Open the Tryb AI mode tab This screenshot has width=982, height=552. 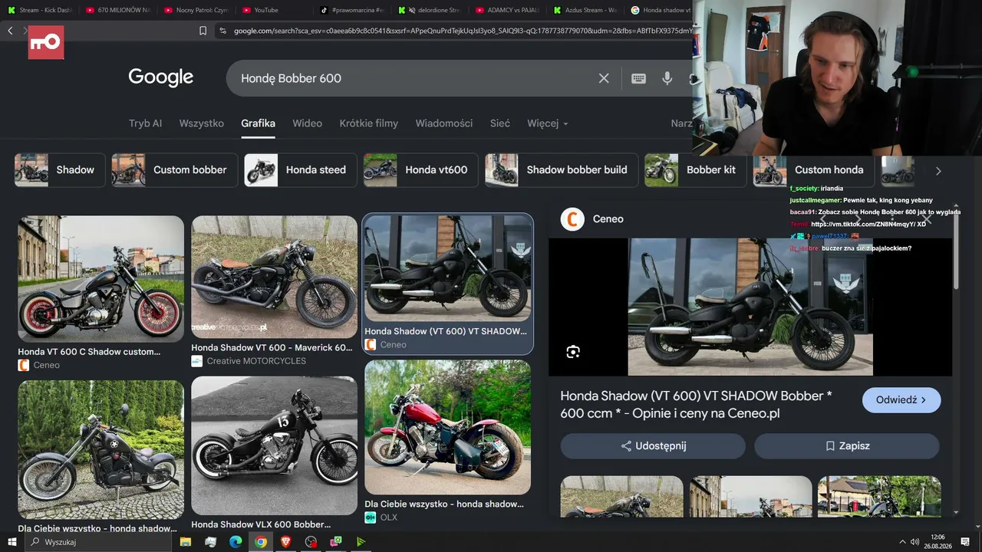pos(145,123)
